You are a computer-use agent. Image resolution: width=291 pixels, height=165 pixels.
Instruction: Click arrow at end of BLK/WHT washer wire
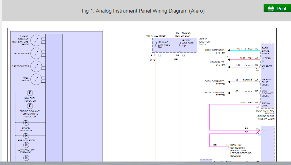tap(229, 82)
